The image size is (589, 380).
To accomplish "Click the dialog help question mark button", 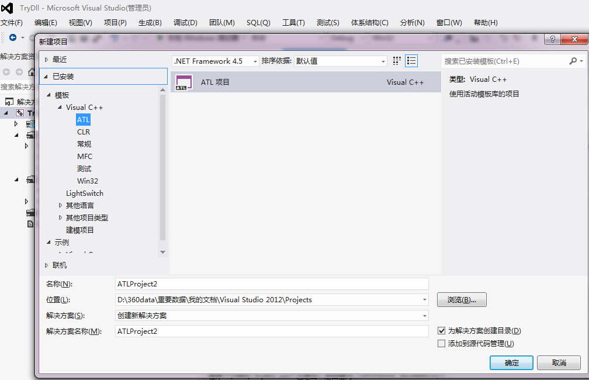I will pos(552,39).
